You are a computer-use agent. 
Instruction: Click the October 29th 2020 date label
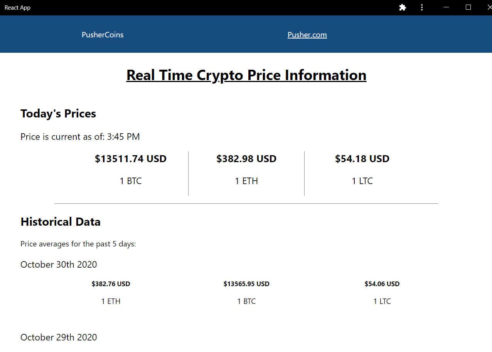59,337
